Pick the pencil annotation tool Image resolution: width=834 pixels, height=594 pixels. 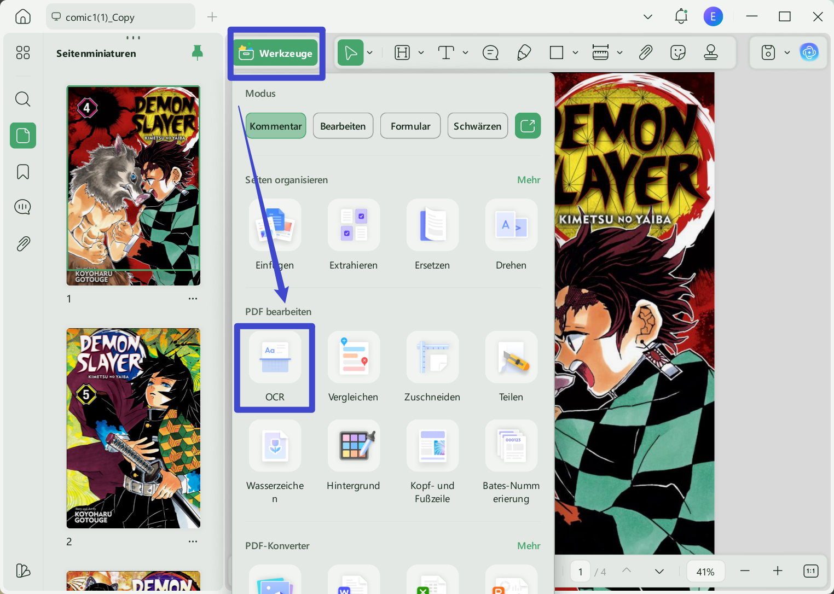524,53
